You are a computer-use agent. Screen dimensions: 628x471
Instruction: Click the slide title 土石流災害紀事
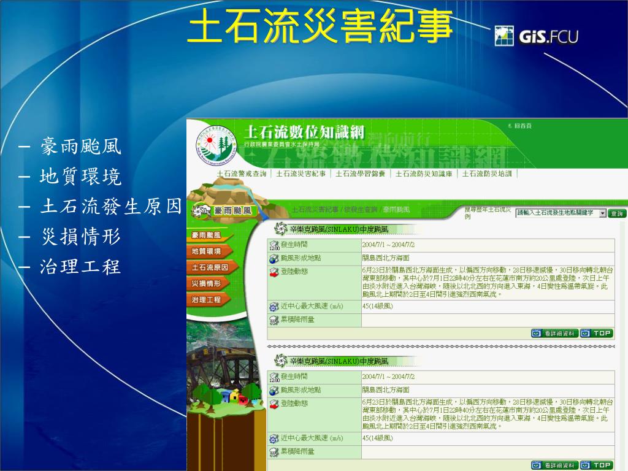pos(320,26)
